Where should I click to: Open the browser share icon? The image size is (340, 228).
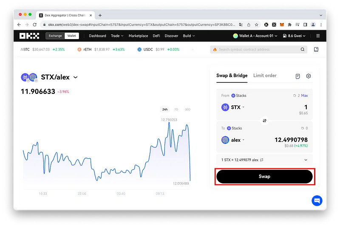(249, 25)
